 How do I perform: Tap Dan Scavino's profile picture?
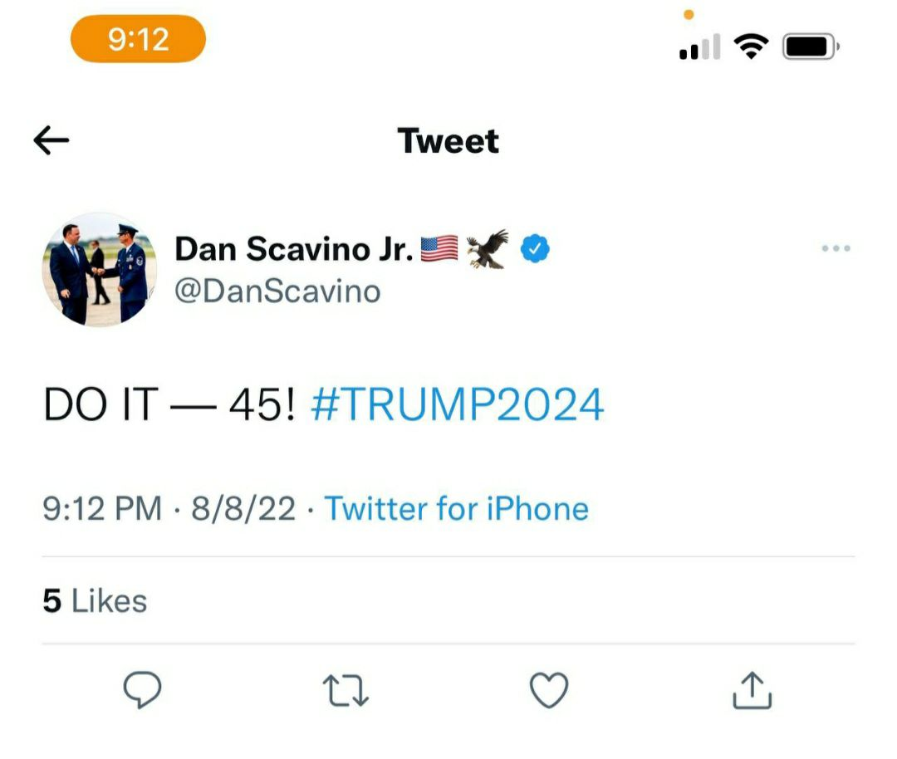99,269
